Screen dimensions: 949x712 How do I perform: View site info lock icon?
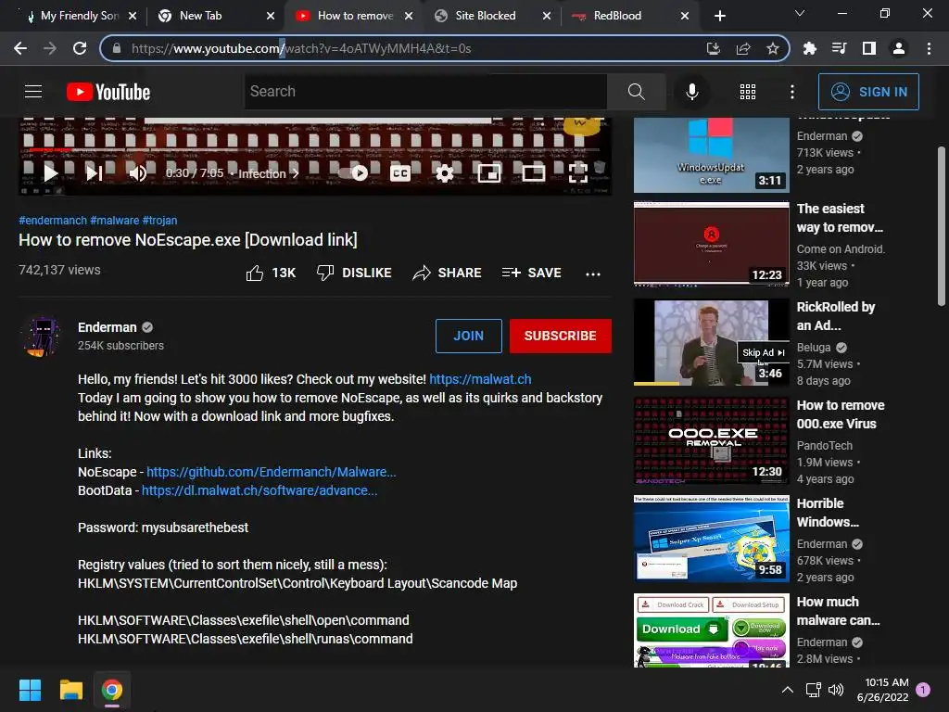coord(117,48)
